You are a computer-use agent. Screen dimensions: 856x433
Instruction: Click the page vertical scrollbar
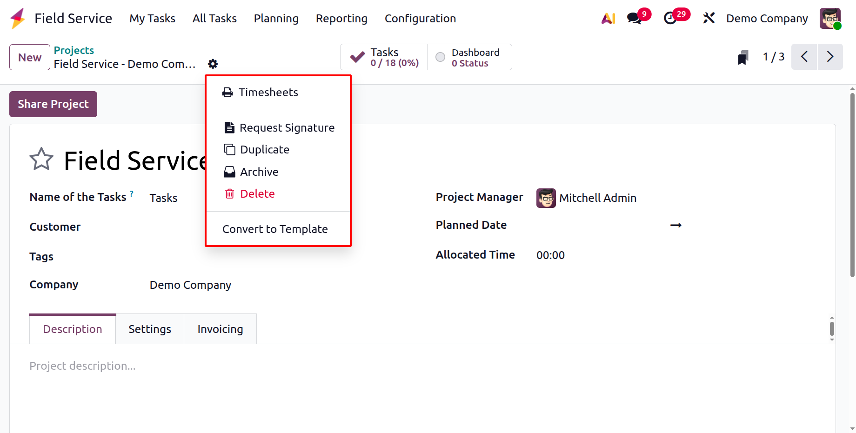tap(852, 186)
